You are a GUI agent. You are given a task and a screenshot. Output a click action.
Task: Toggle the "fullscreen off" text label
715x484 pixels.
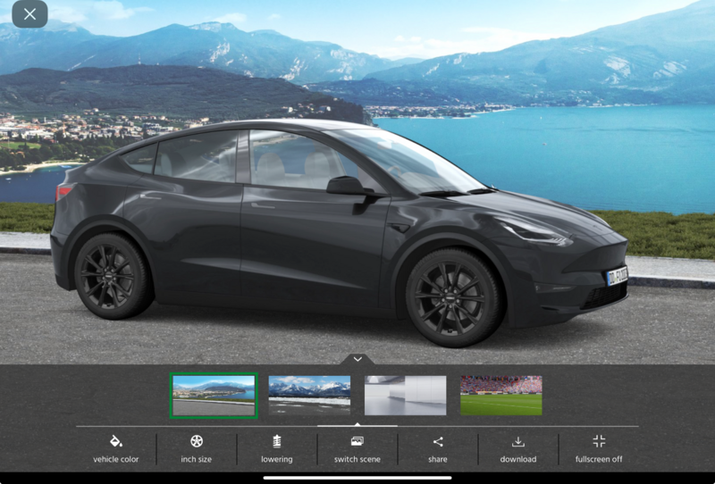coord(599,459)
